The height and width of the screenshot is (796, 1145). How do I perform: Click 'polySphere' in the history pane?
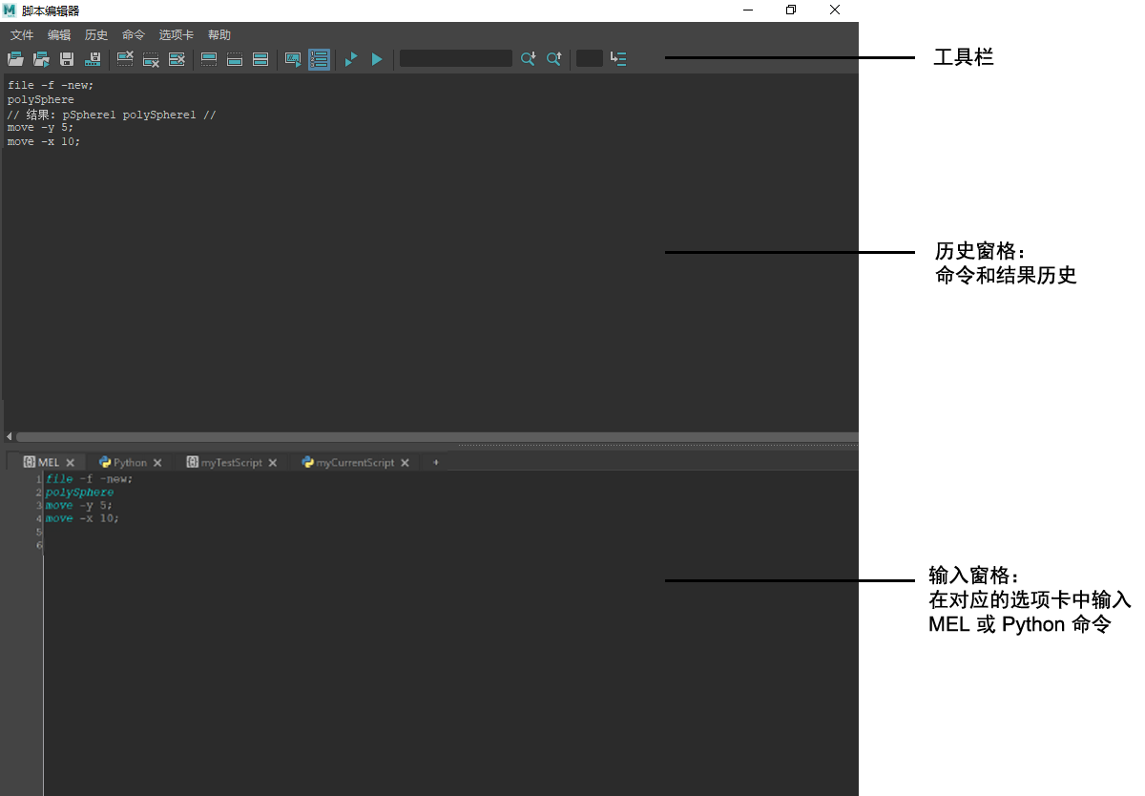41,99
